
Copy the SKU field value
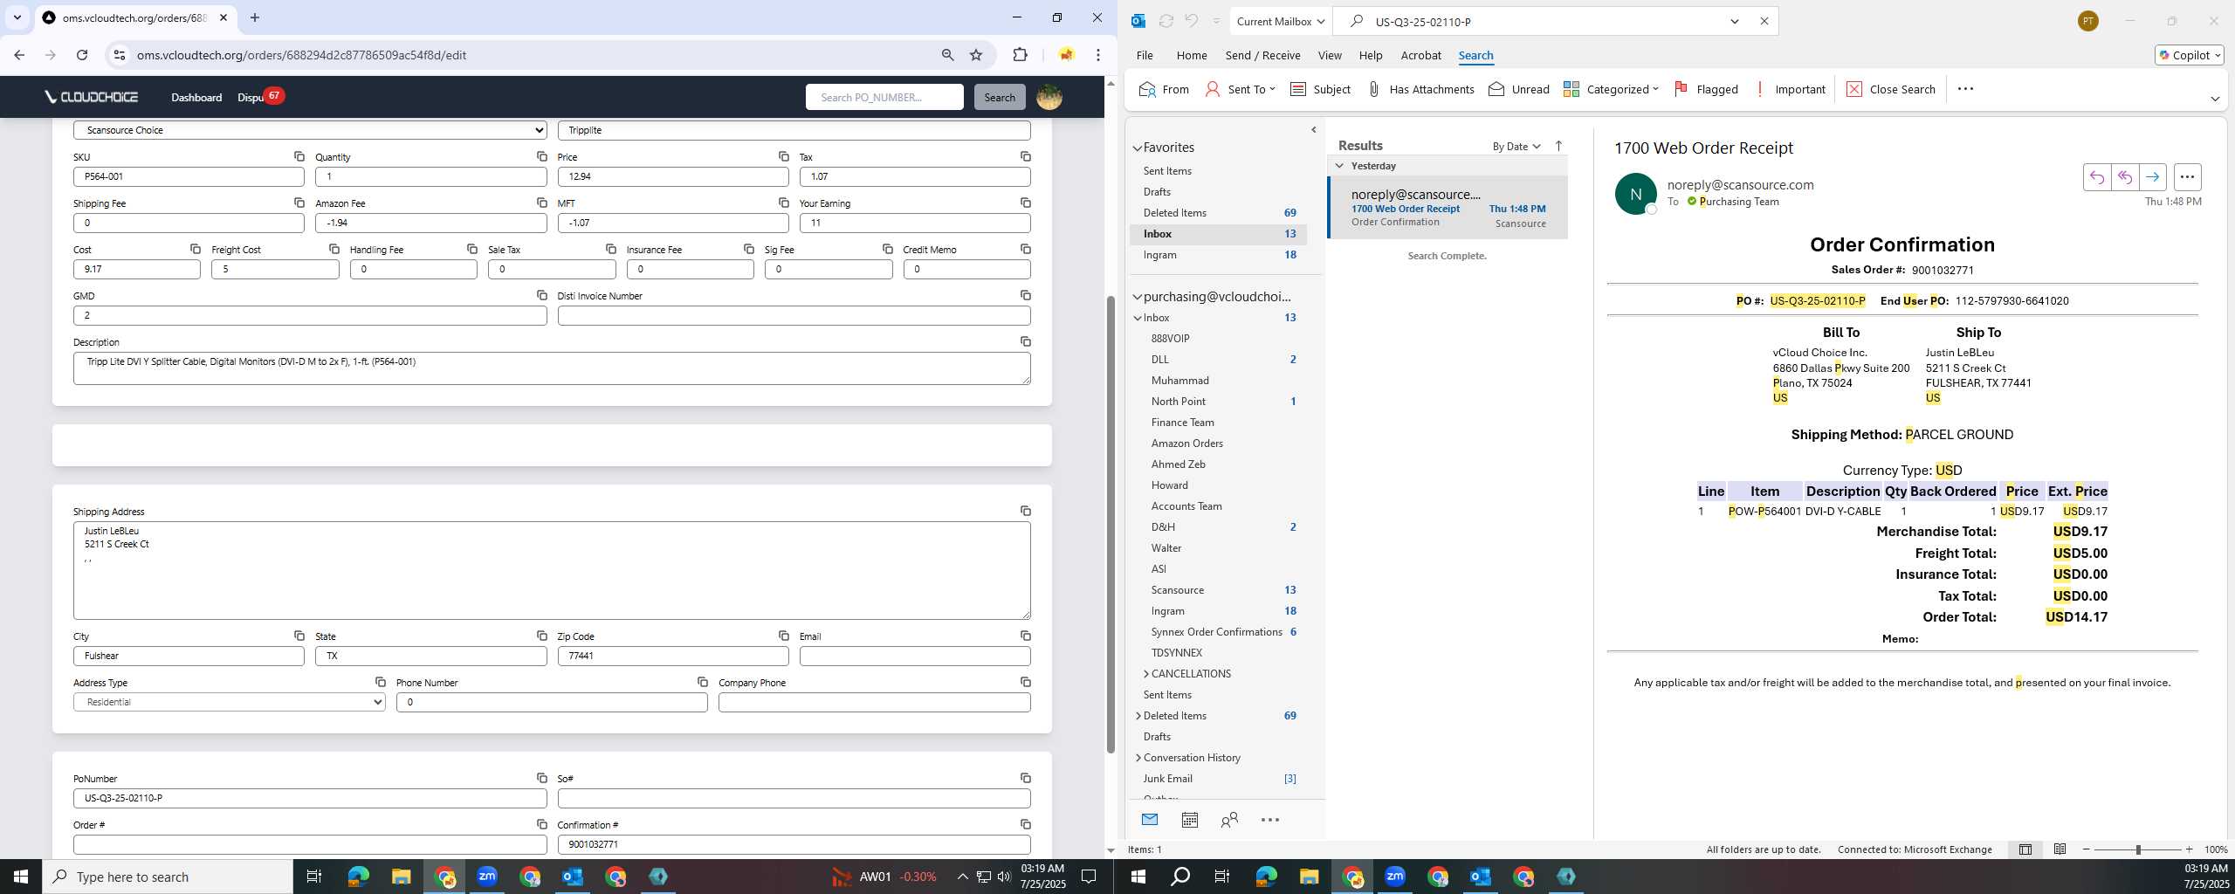click(299, 156)
